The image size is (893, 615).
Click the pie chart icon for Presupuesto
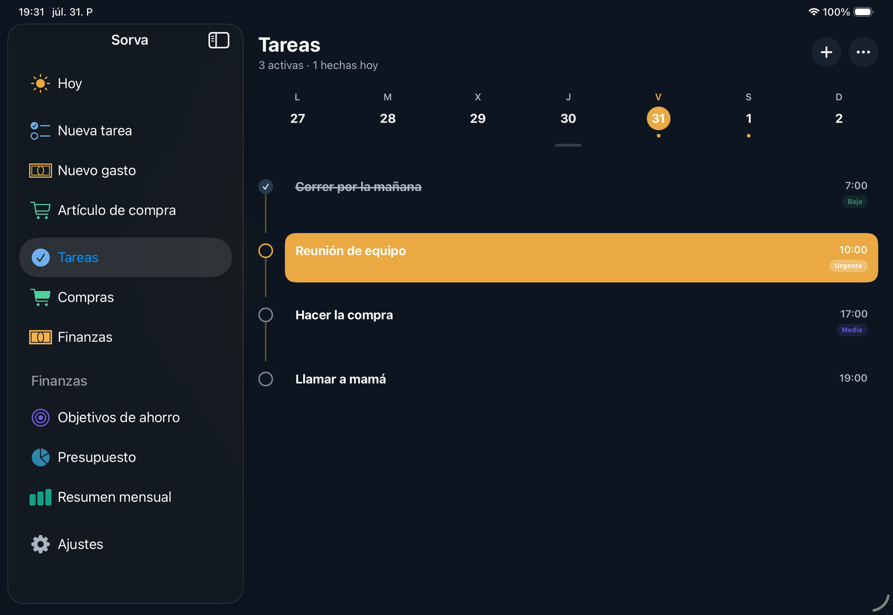click(41, 457)
